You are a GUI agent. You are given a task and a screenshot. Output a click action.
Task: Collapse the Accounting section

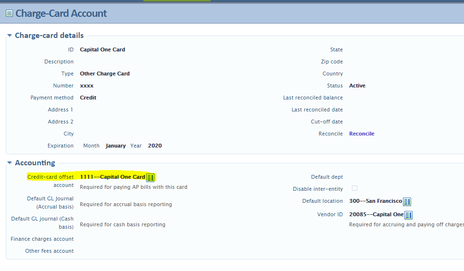click(x=10, y=163)
